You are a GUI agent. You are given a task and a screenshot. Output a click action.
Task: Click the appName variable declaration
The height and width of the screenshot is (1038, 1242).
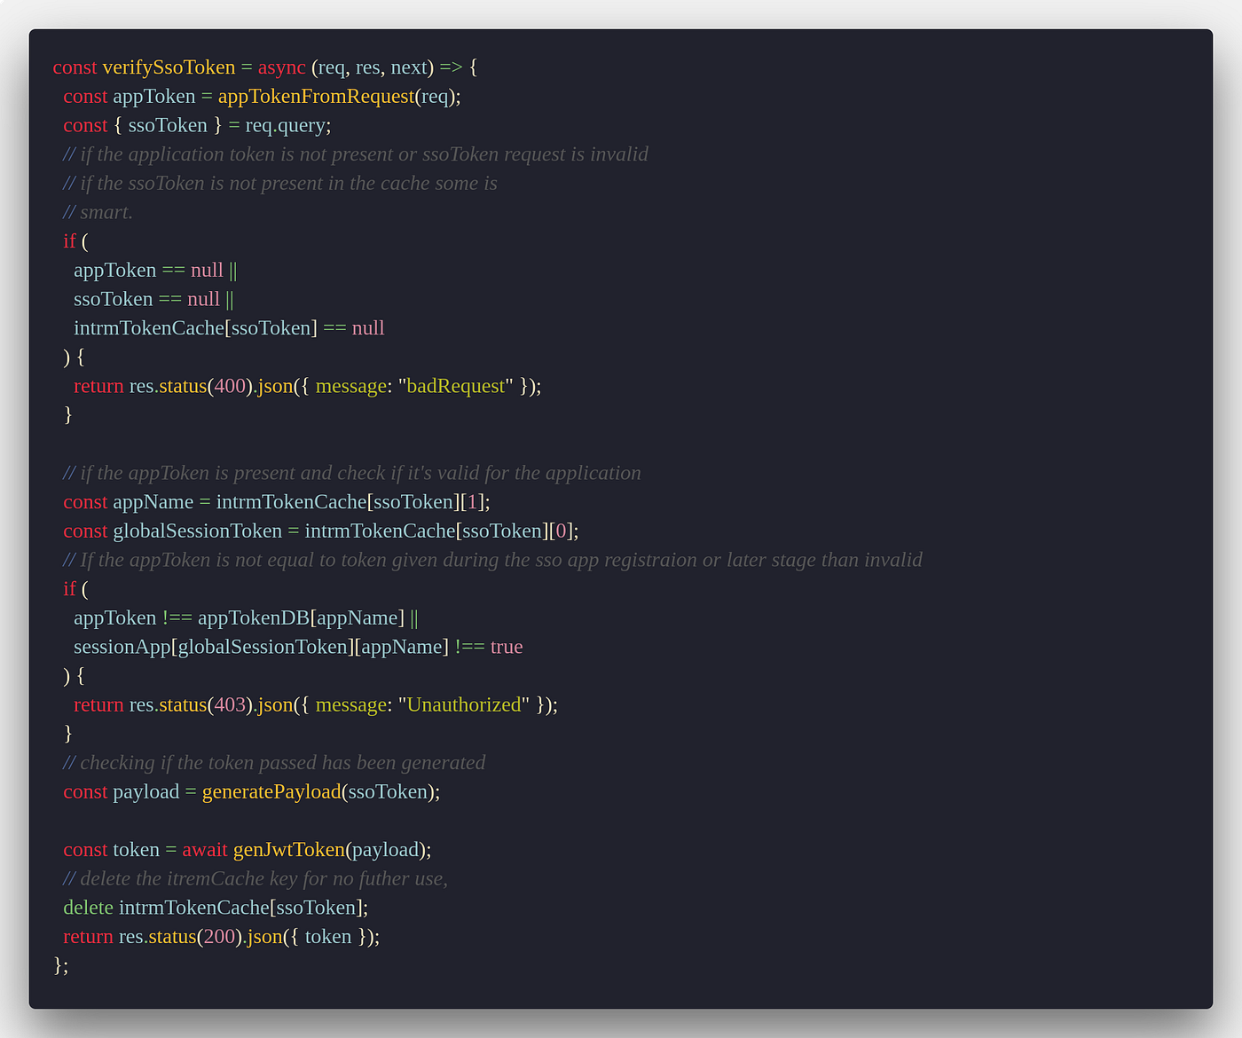click(153, 501)
